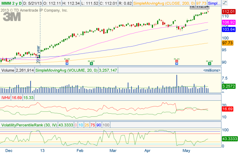Click the blue 90 level value box

[99, 125]
